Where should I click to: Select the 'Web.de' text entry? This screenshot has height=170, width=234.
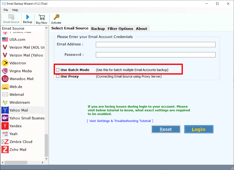pyautogui.click(x=16, y=87)
